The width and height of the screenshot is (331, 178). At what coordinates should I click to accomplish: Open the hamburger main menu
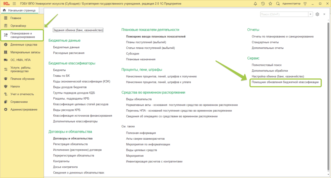click(14, 4)
